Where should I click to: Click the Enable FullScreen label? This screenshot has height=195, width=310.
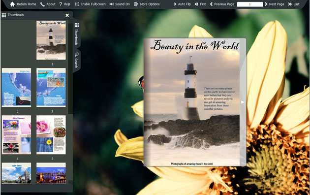93,4
